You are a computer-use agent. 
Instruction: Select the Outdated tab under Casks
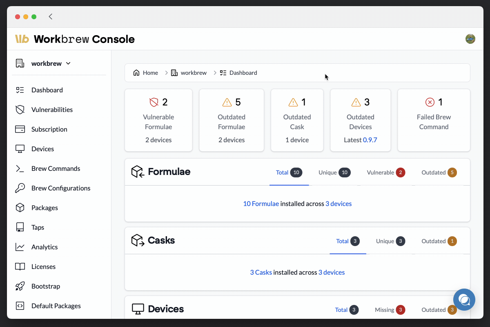pos(439,241)
